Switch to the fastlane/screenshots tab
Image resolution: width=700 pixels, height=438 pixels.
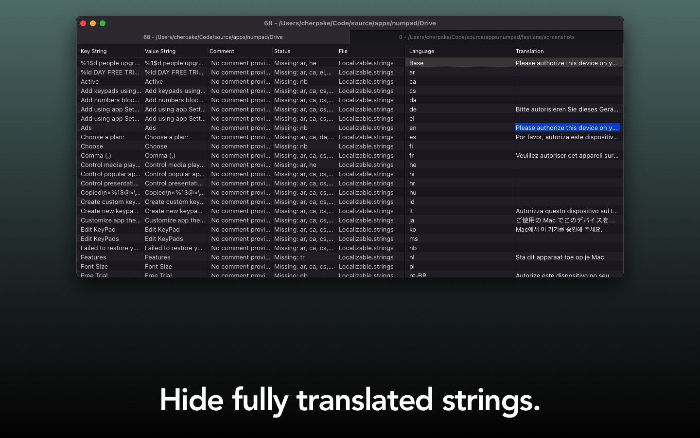(x=487, y=37)
